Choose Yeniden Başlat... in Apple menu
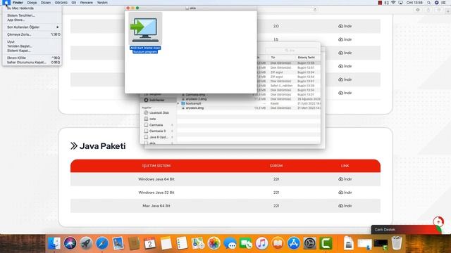The image size is (451, 253). 32,46
